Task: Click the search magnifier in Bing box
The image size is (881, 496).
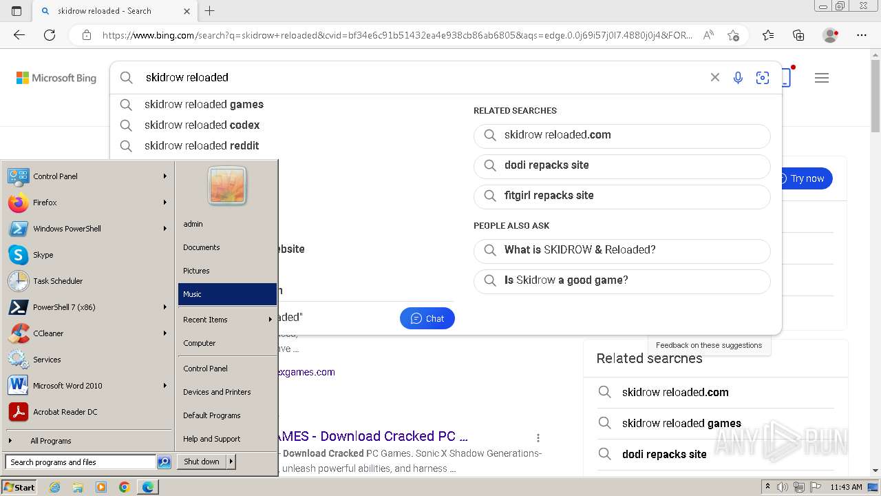Action: [127, 78]
